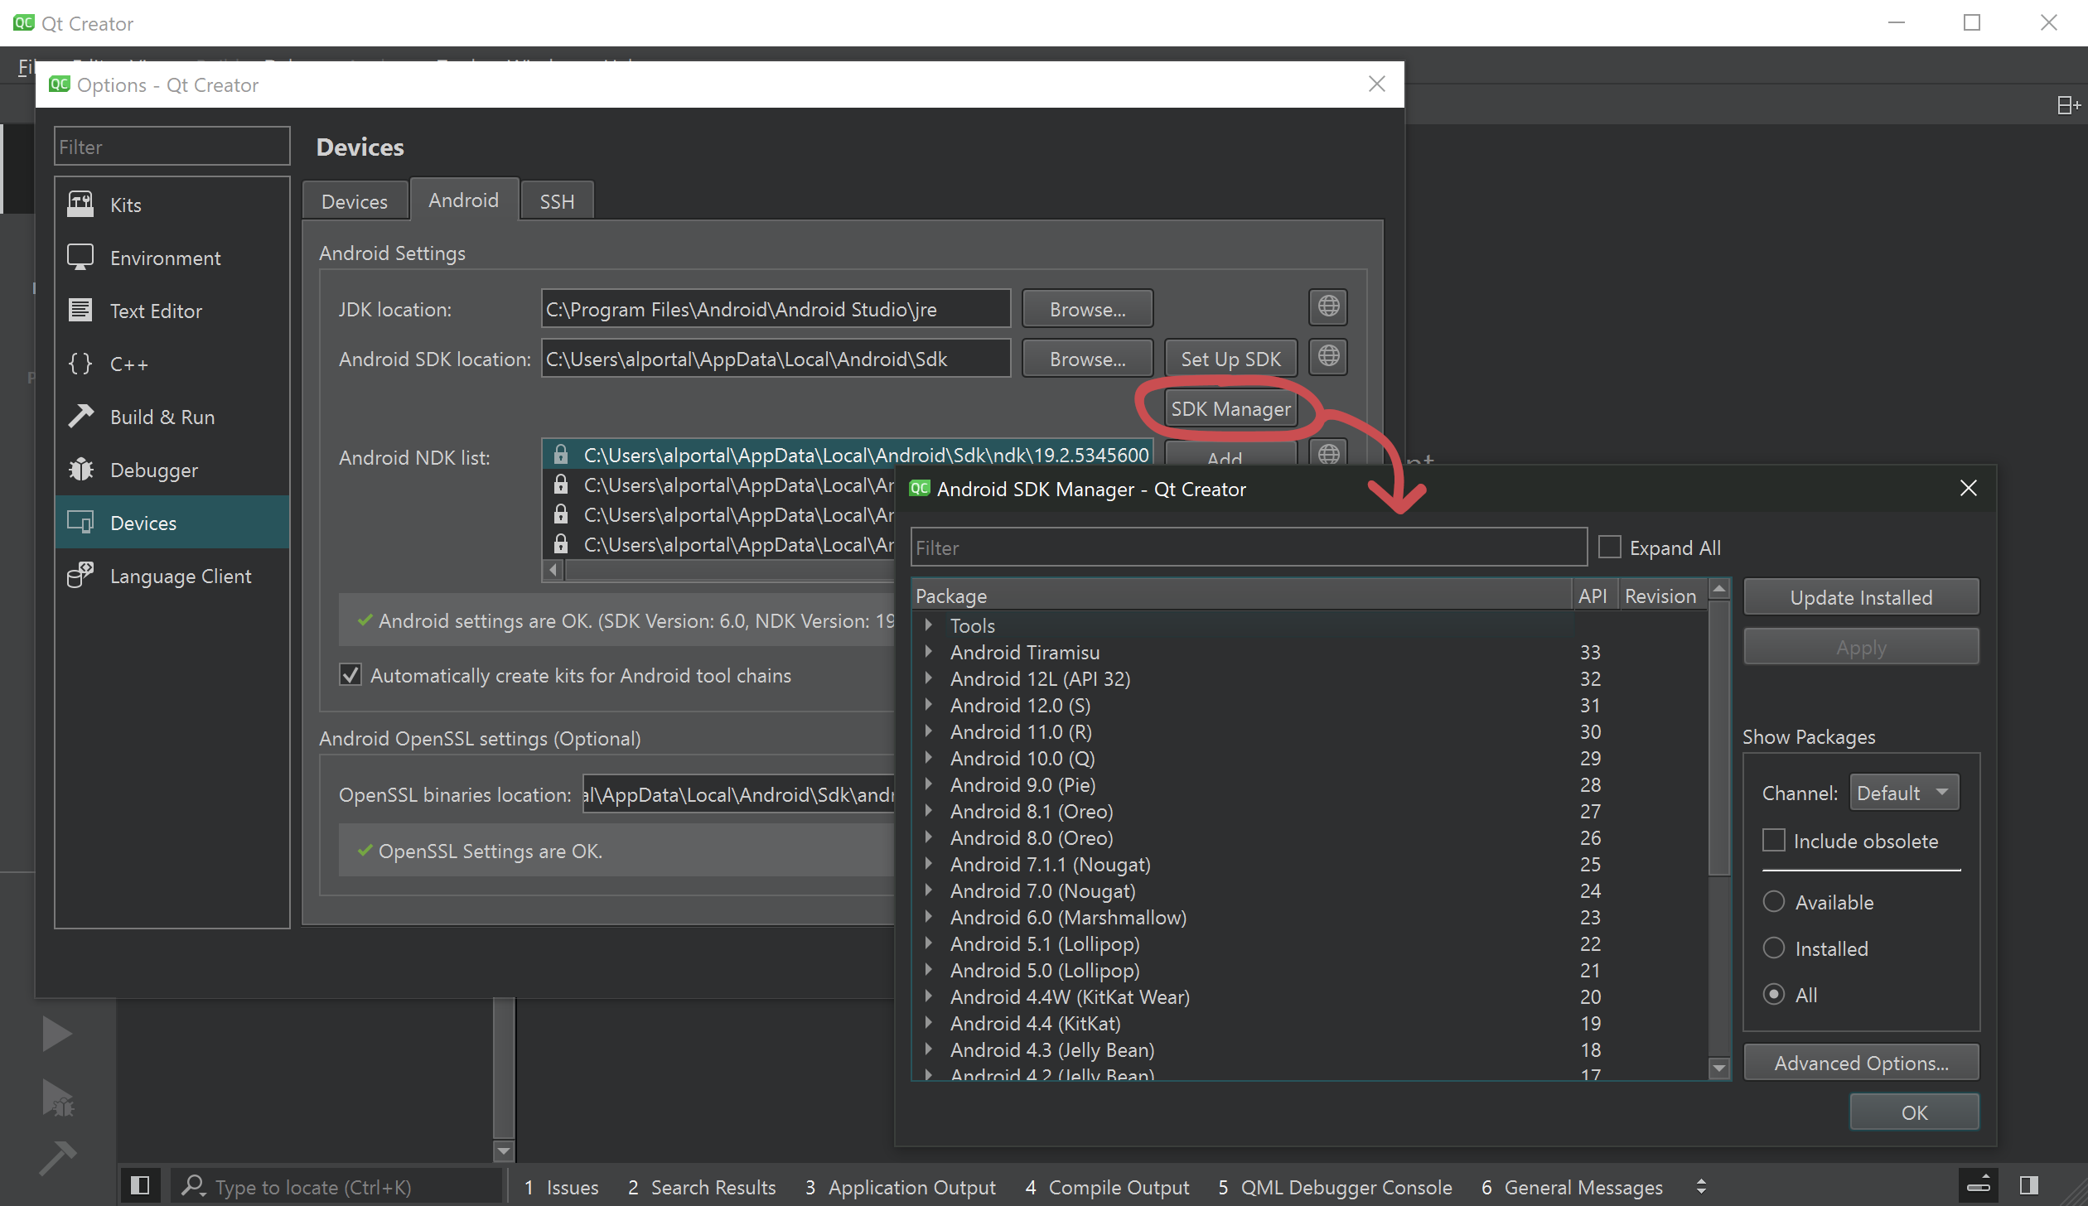Expand the Android 4.4 (KitKat) package
Screen dimensions: 2088x1206
929,1023
